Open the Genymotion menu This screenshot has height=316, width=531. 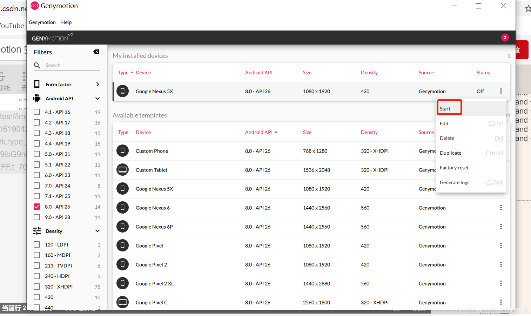(42, 22)
